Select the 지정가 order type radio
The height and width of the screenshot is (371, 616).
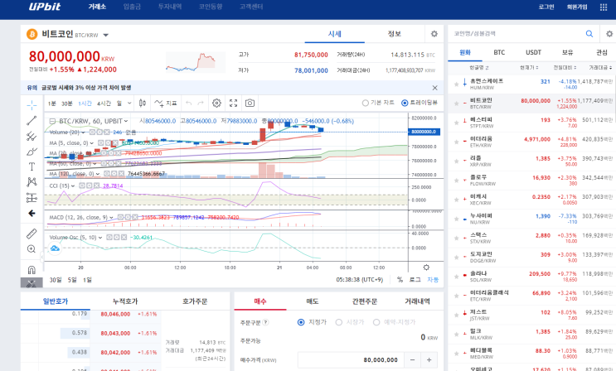point(301,322)
